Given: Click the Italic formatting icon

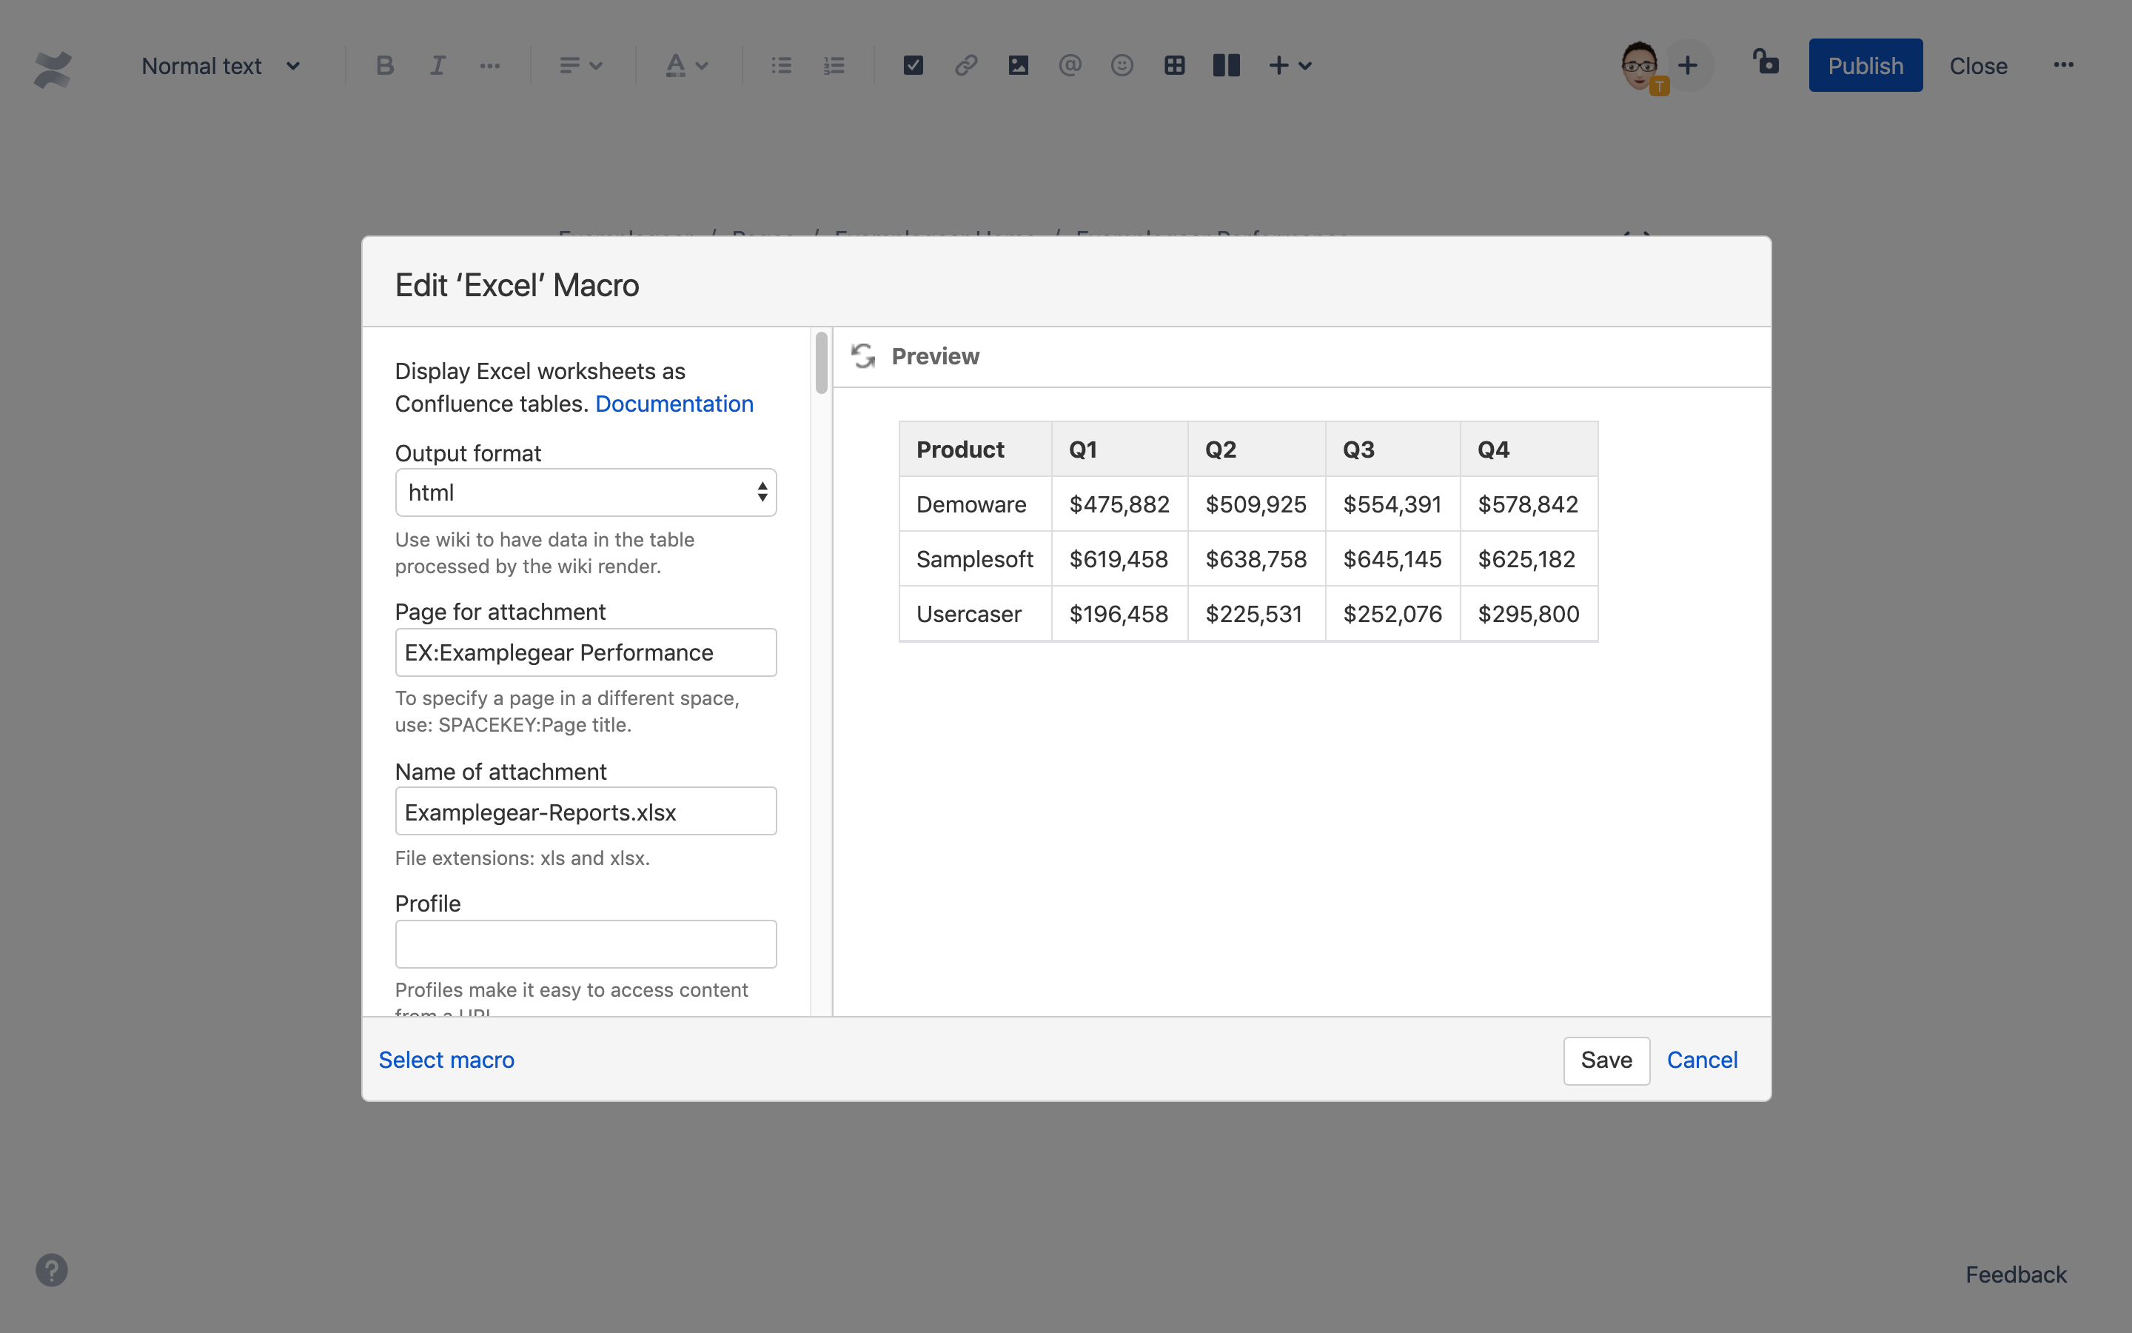Looking at the screenshot, I should pyautogui.click(x=435, y=64).
